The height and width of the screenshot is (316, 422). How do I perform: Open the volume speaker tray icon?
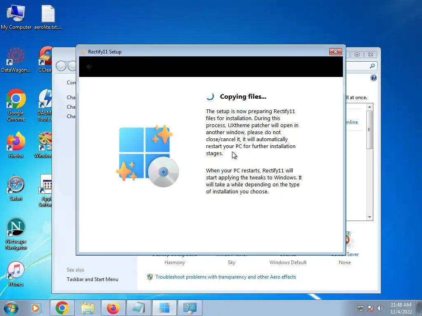380,308
